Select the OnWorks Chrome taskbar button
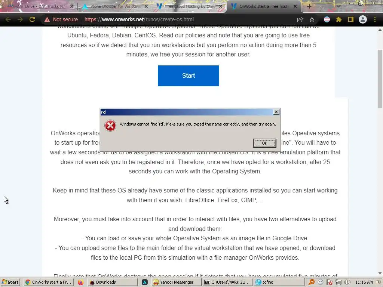 [49, 282]
